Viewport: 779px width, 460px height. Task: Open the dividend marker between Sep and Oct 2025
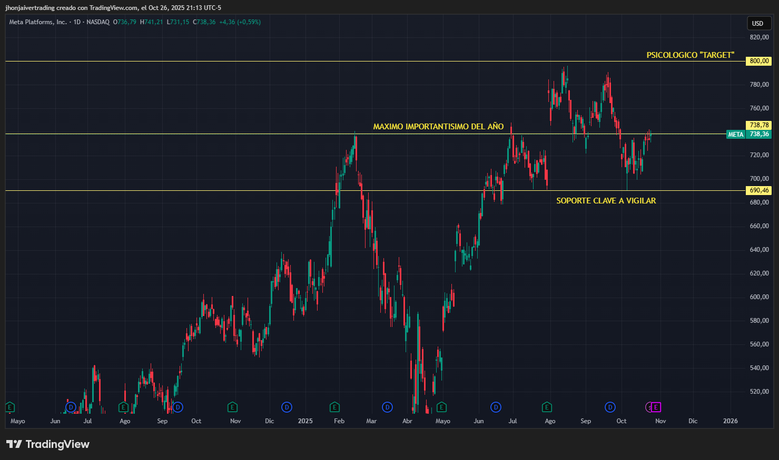(610, 407)
